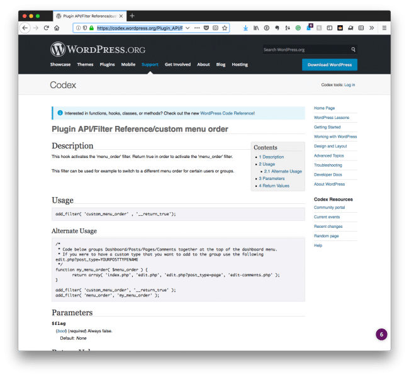Open the browser home page
The height and width of the screenshot is (377, 409).
57,28
